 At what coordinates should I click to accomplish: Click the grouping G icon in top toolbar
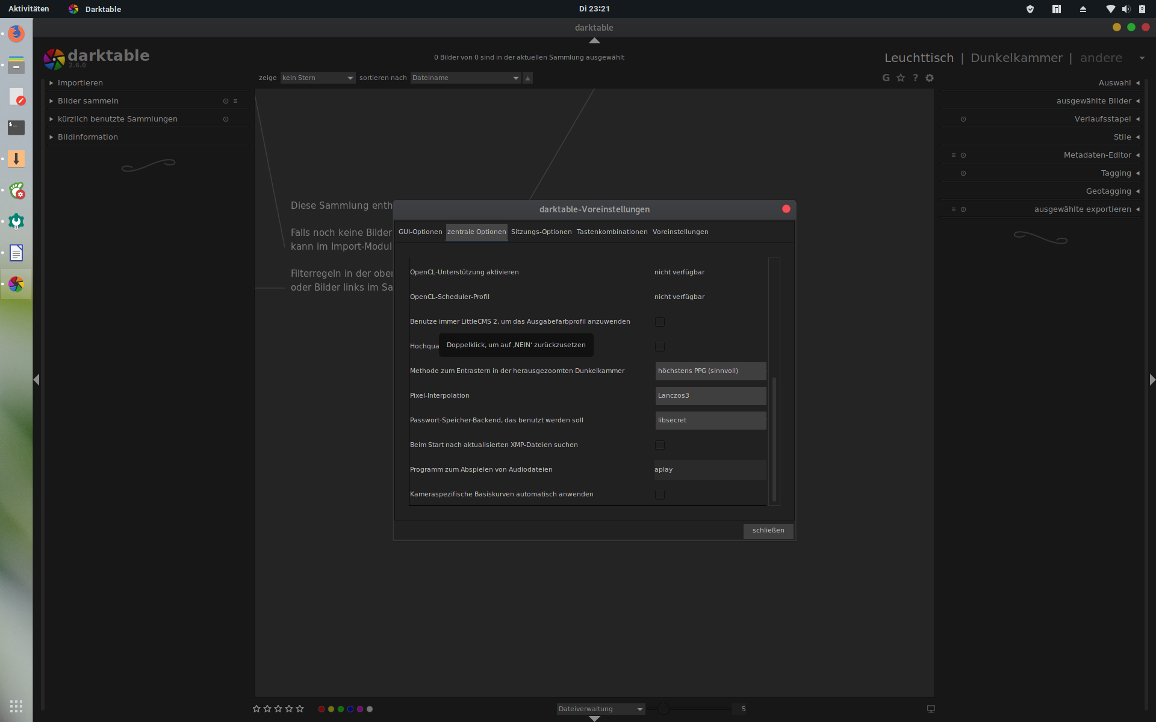pos(886,78)
